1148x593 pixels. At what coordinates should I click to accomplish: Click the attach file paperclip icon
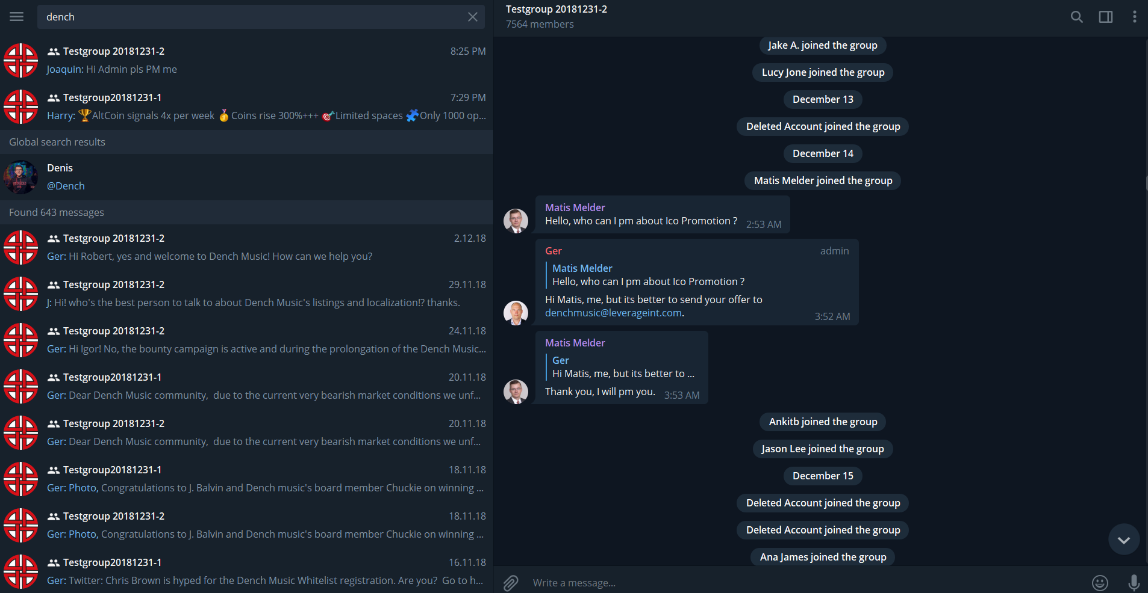511,583
